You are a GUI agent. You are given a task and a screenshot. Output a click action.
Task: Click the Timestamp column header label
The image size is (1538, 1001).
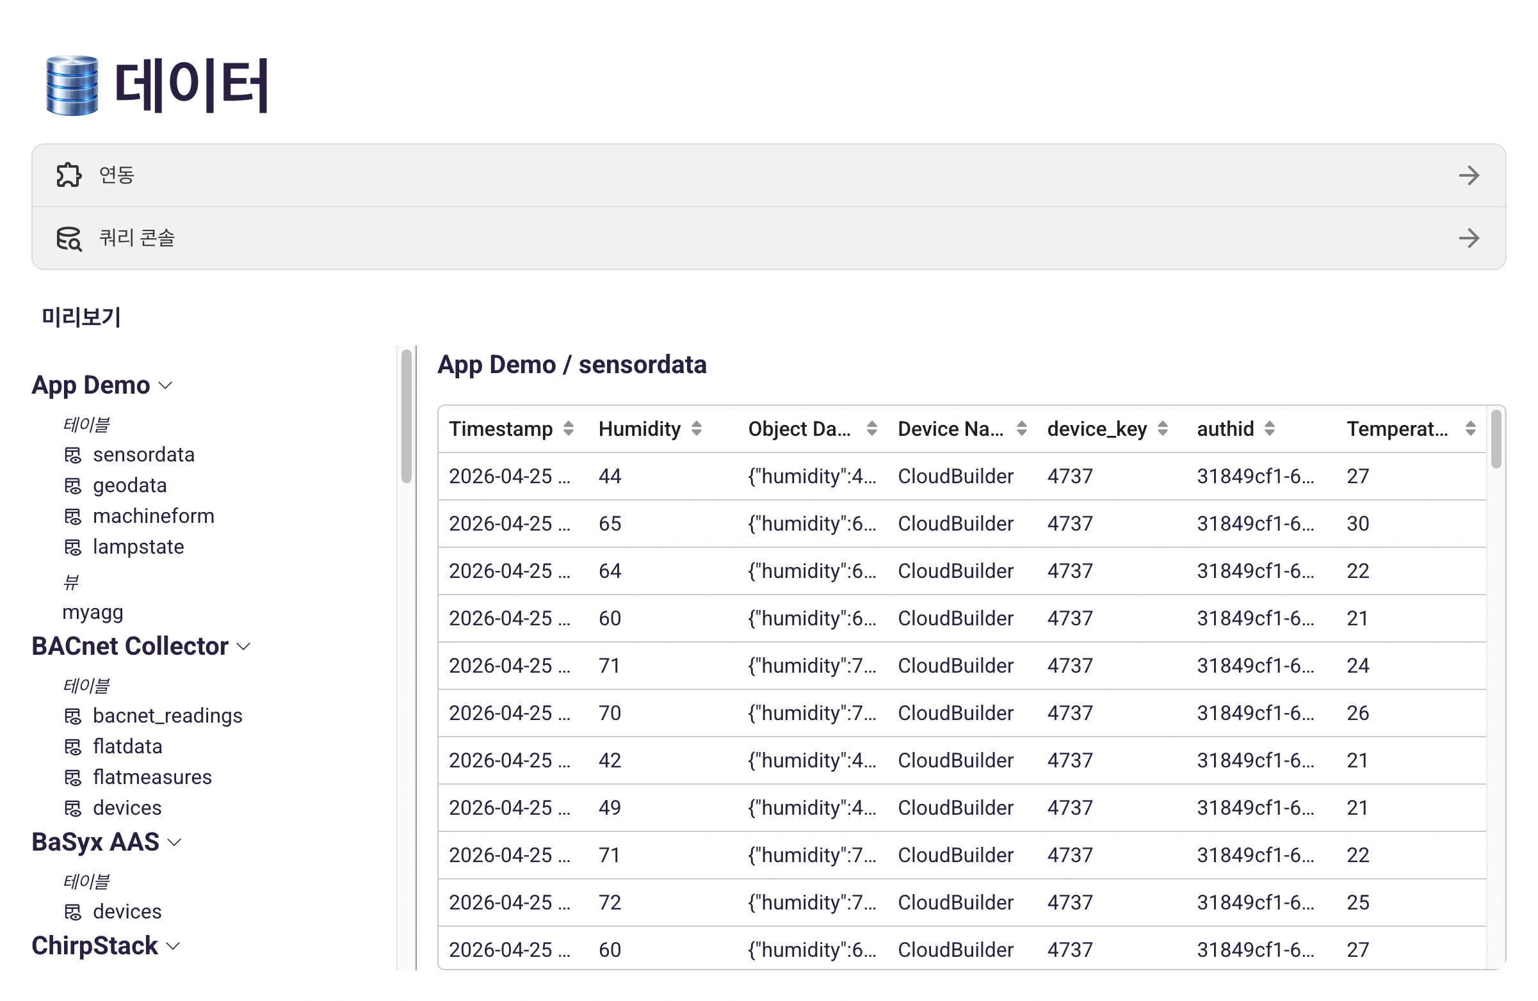(x=501, y=429)
